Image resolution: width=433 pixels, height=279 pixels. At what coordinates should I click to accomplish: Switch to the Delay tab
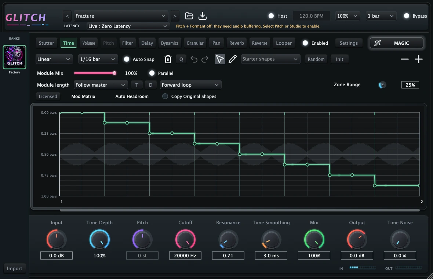147,43
